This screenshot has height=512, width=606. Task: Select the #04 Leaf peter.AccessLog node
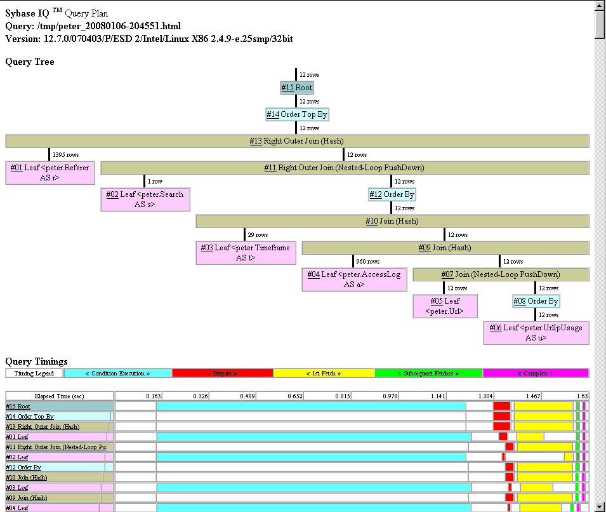tap(313, 274)
